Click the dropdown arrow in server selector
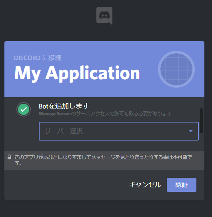This screenshot has height=217, width=212. pos(191,131)
